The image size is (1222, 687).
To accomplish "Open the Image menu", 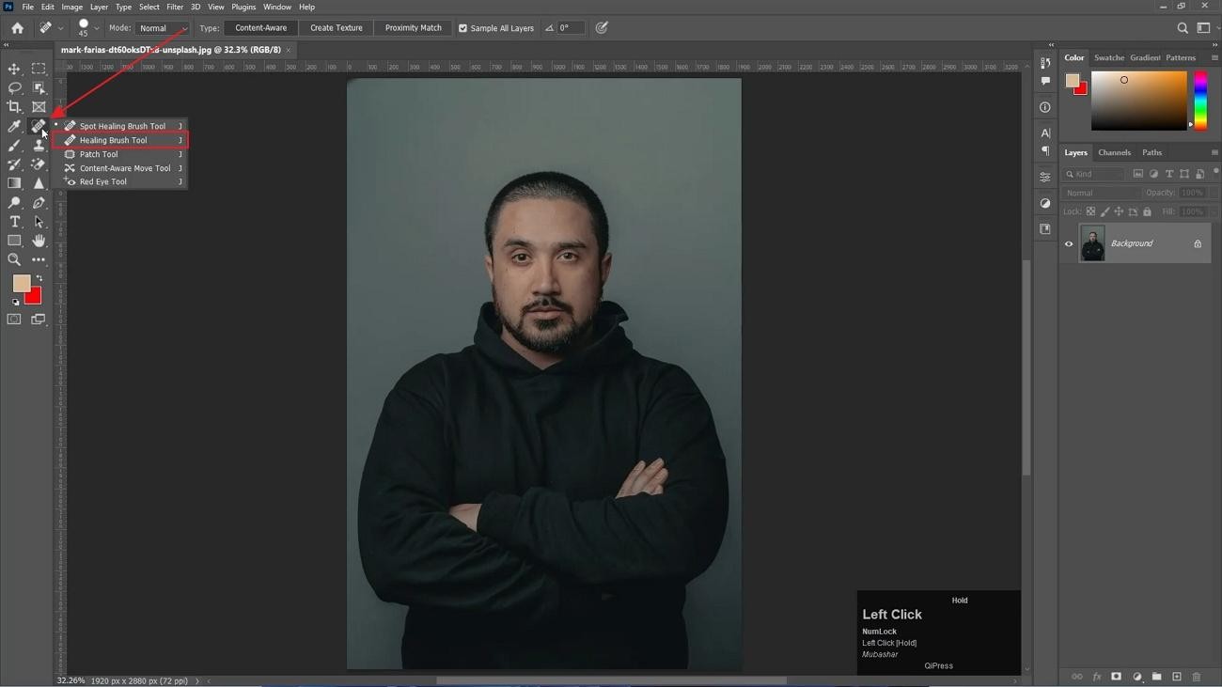I will click(71, 7).
